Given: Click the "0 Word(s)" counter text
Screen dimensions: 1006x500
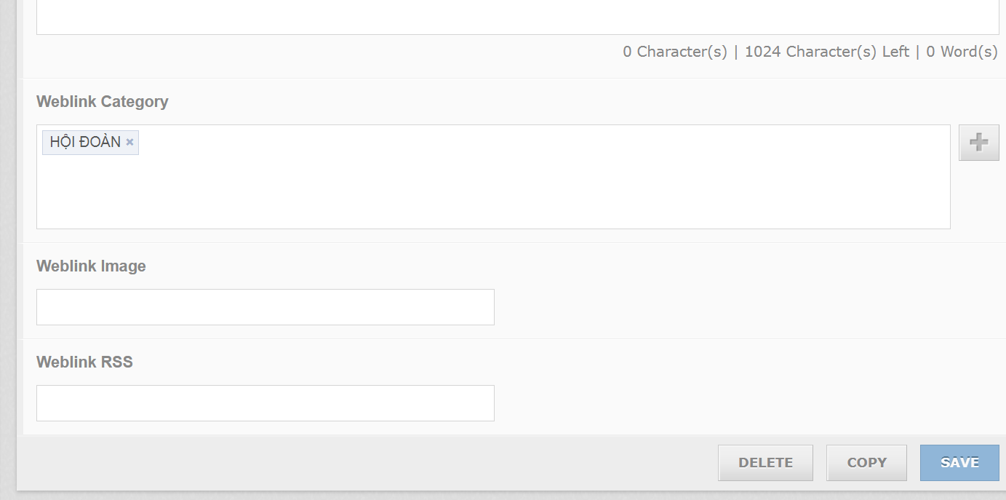Looking at the screenshot, I should tap(962, 52).
